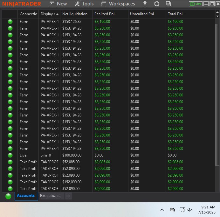Viewport: 220px width, 217px height.
Task: Open the Workspaces menu
Action: click(x=118, y=4)
